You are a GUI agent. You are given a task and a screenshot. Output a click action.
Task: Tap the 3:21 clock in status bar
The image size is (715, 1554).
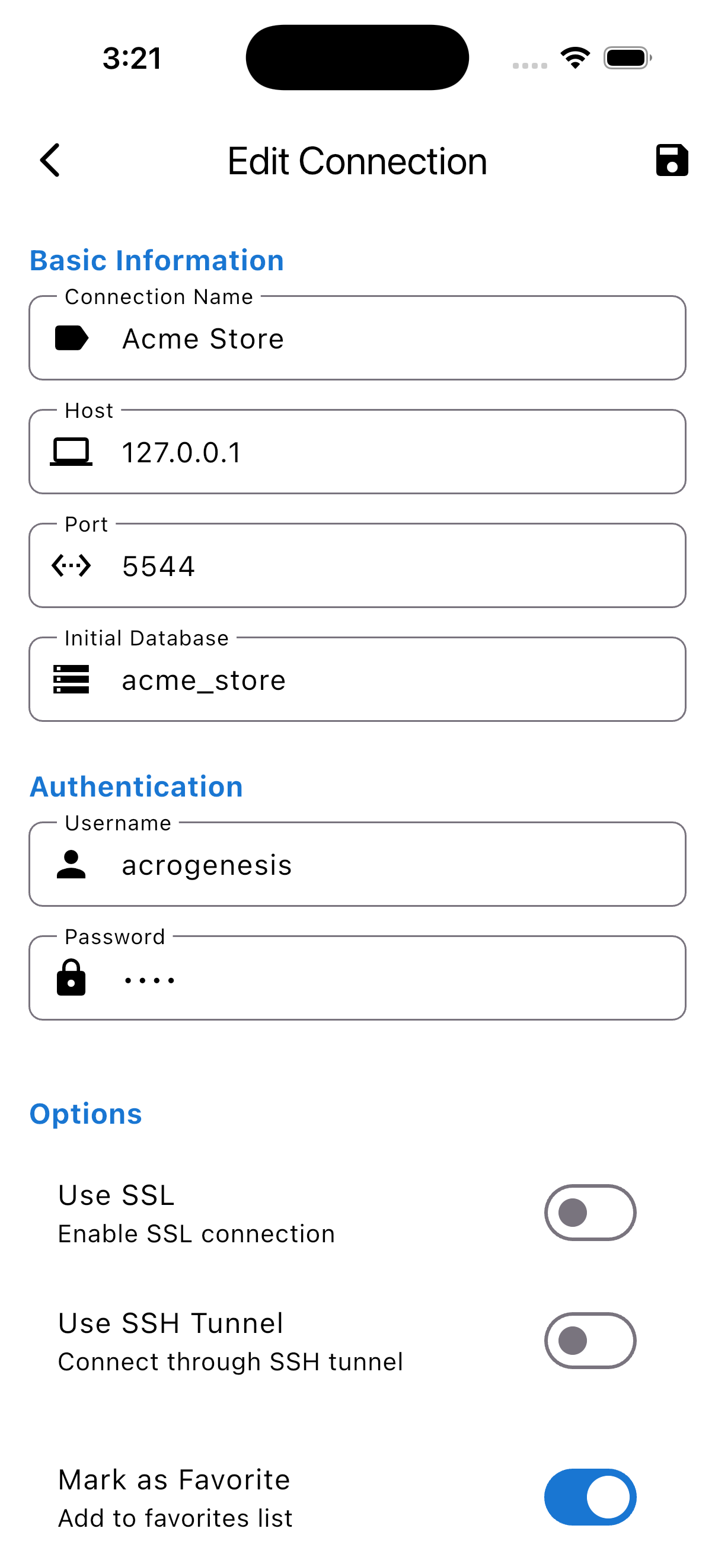[x=132, y=58]
